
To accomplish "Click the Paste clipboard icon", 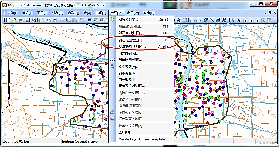I will (74, 20).
